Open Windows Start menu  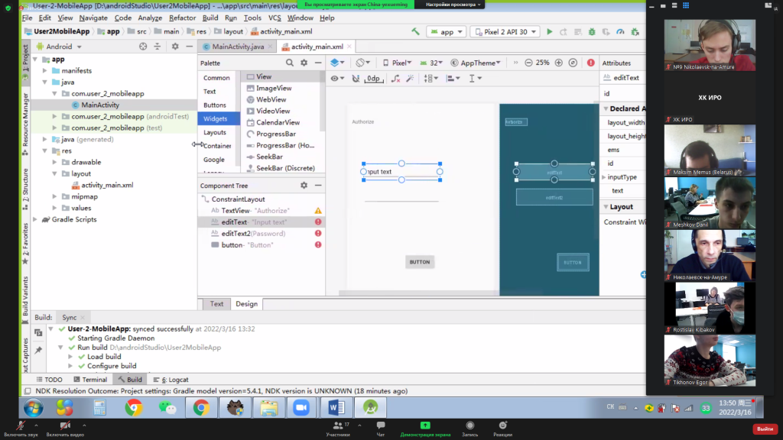(33, 408)
